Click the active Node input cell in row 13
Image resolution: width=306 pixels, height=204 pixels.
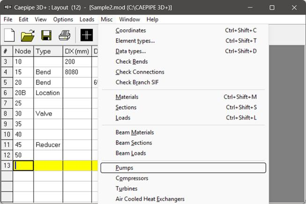tap(23, 166)
